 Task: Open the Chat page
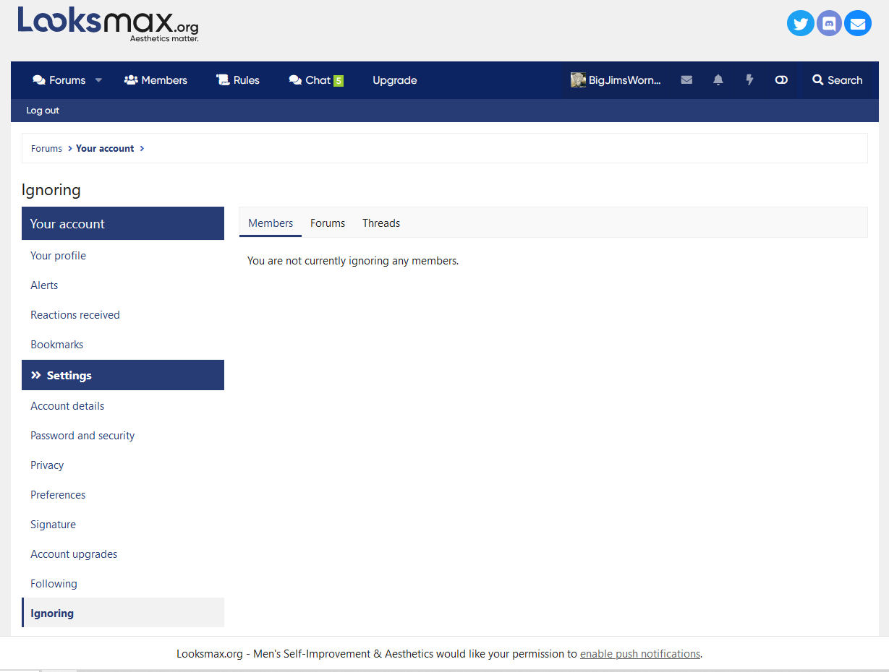click(x=316, y=80)
